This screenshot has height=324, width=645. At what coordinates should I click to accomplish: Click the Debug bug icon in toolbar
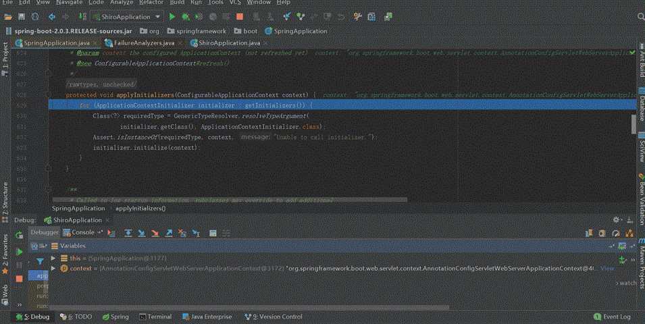pos(186,17)
